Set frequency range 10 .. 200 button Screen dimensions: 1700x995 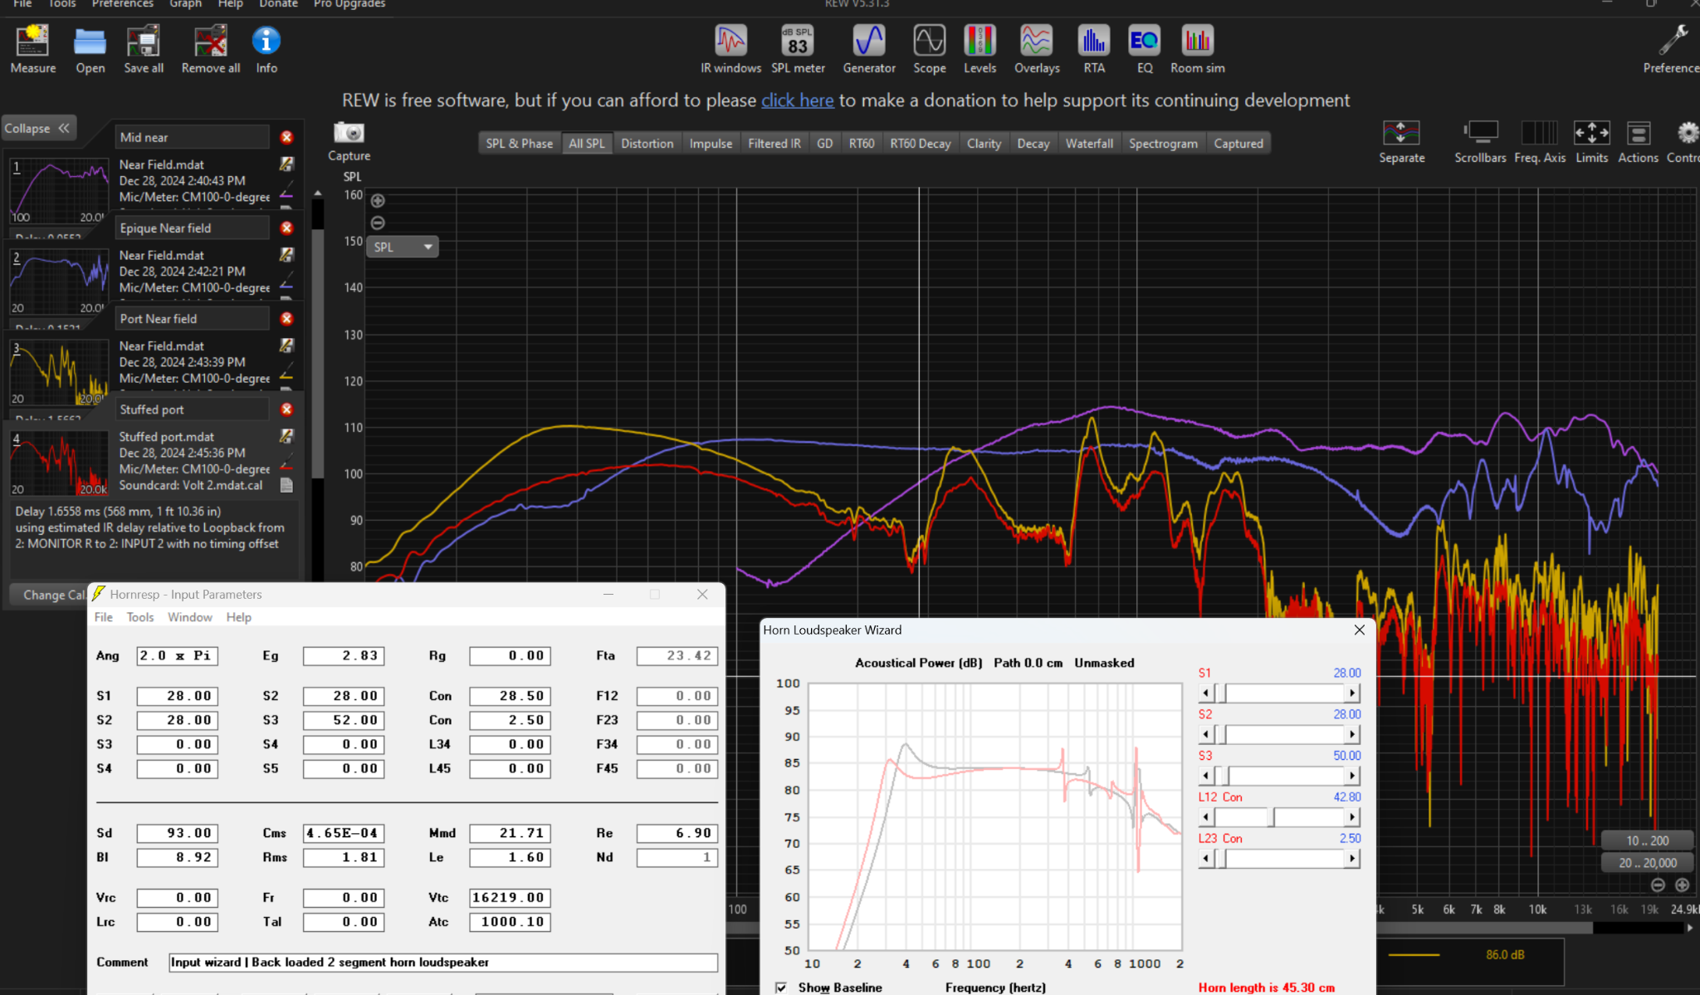coord(1647,841)
